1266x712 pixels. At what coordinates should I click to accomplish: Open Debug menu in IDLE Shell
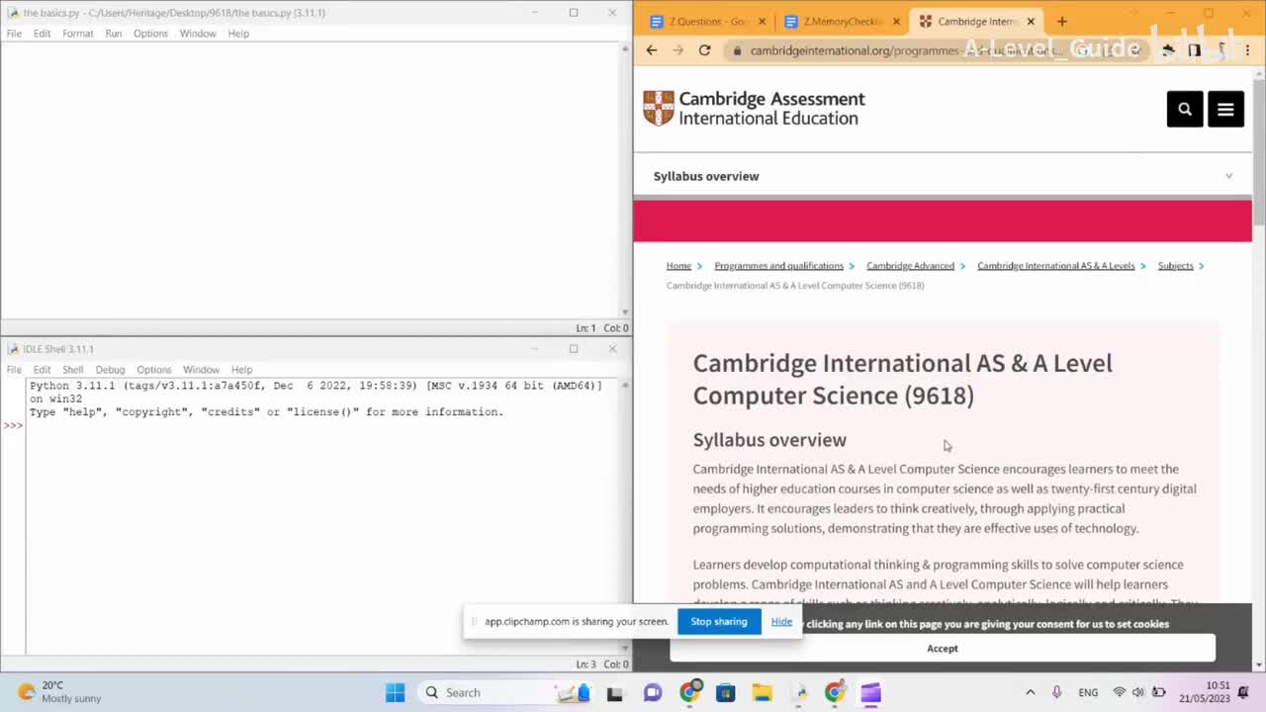click(x=110, y=370)
